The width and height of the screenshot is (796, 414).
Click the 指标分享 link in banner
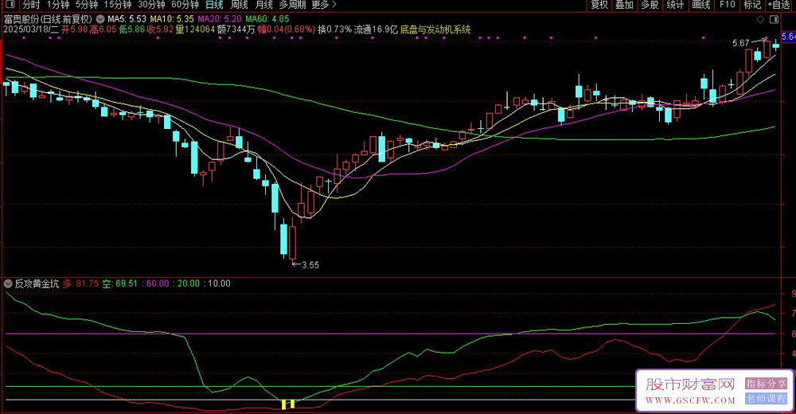tap(766, 384)
